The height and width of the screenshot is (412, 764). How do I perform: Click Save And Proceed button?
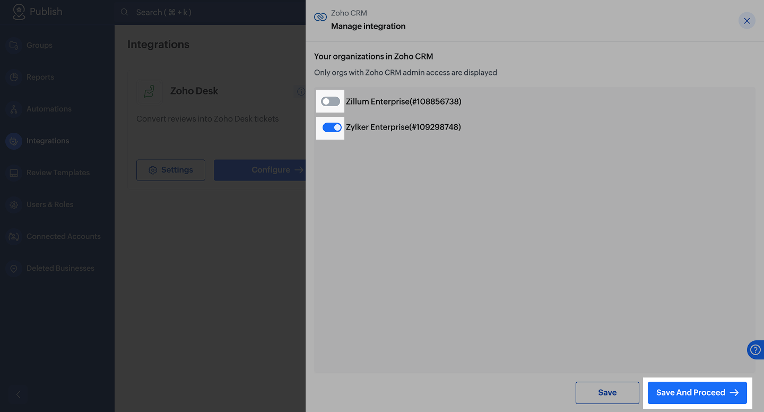(x=697, y=393)
